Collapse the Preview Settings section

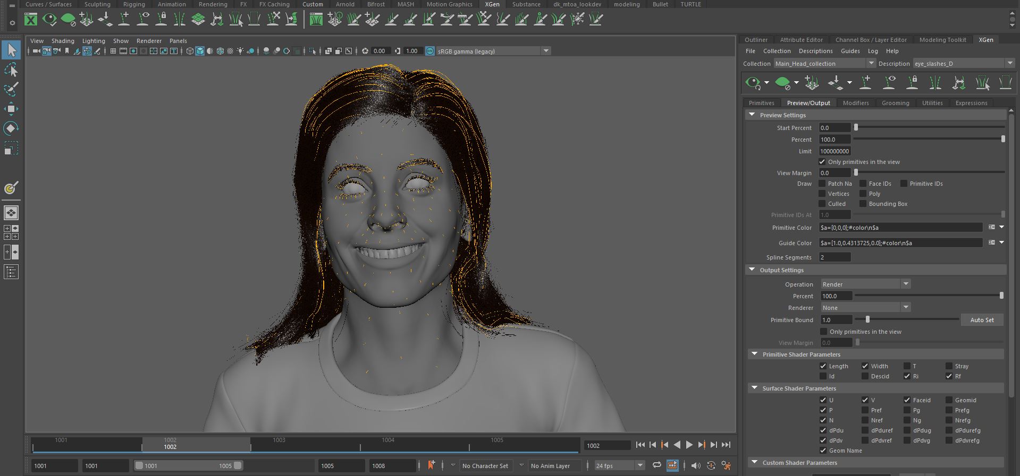(752, 115)
